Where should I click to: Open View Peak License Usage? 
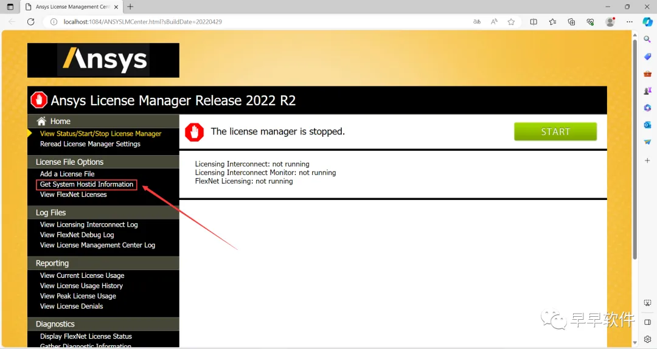(78, 295)
